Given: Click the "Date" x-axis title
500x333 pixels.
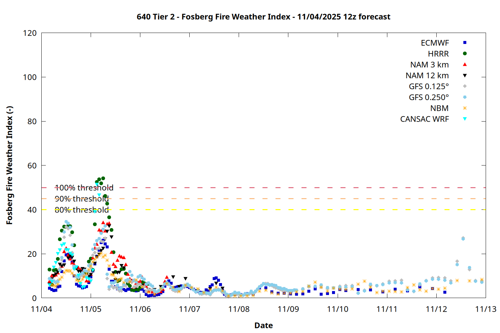Looking at the screenshot, I should click(x=263, y=325).
